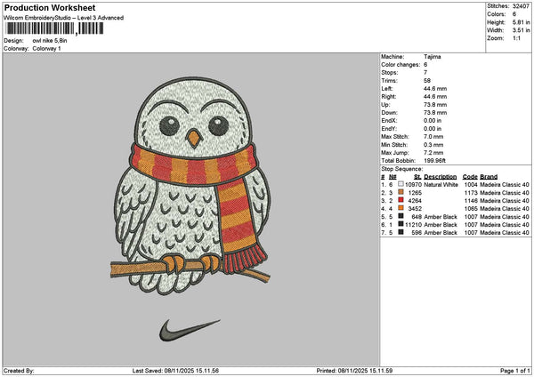Click the black swatch in the 11210-stitch row

(400, 224)
